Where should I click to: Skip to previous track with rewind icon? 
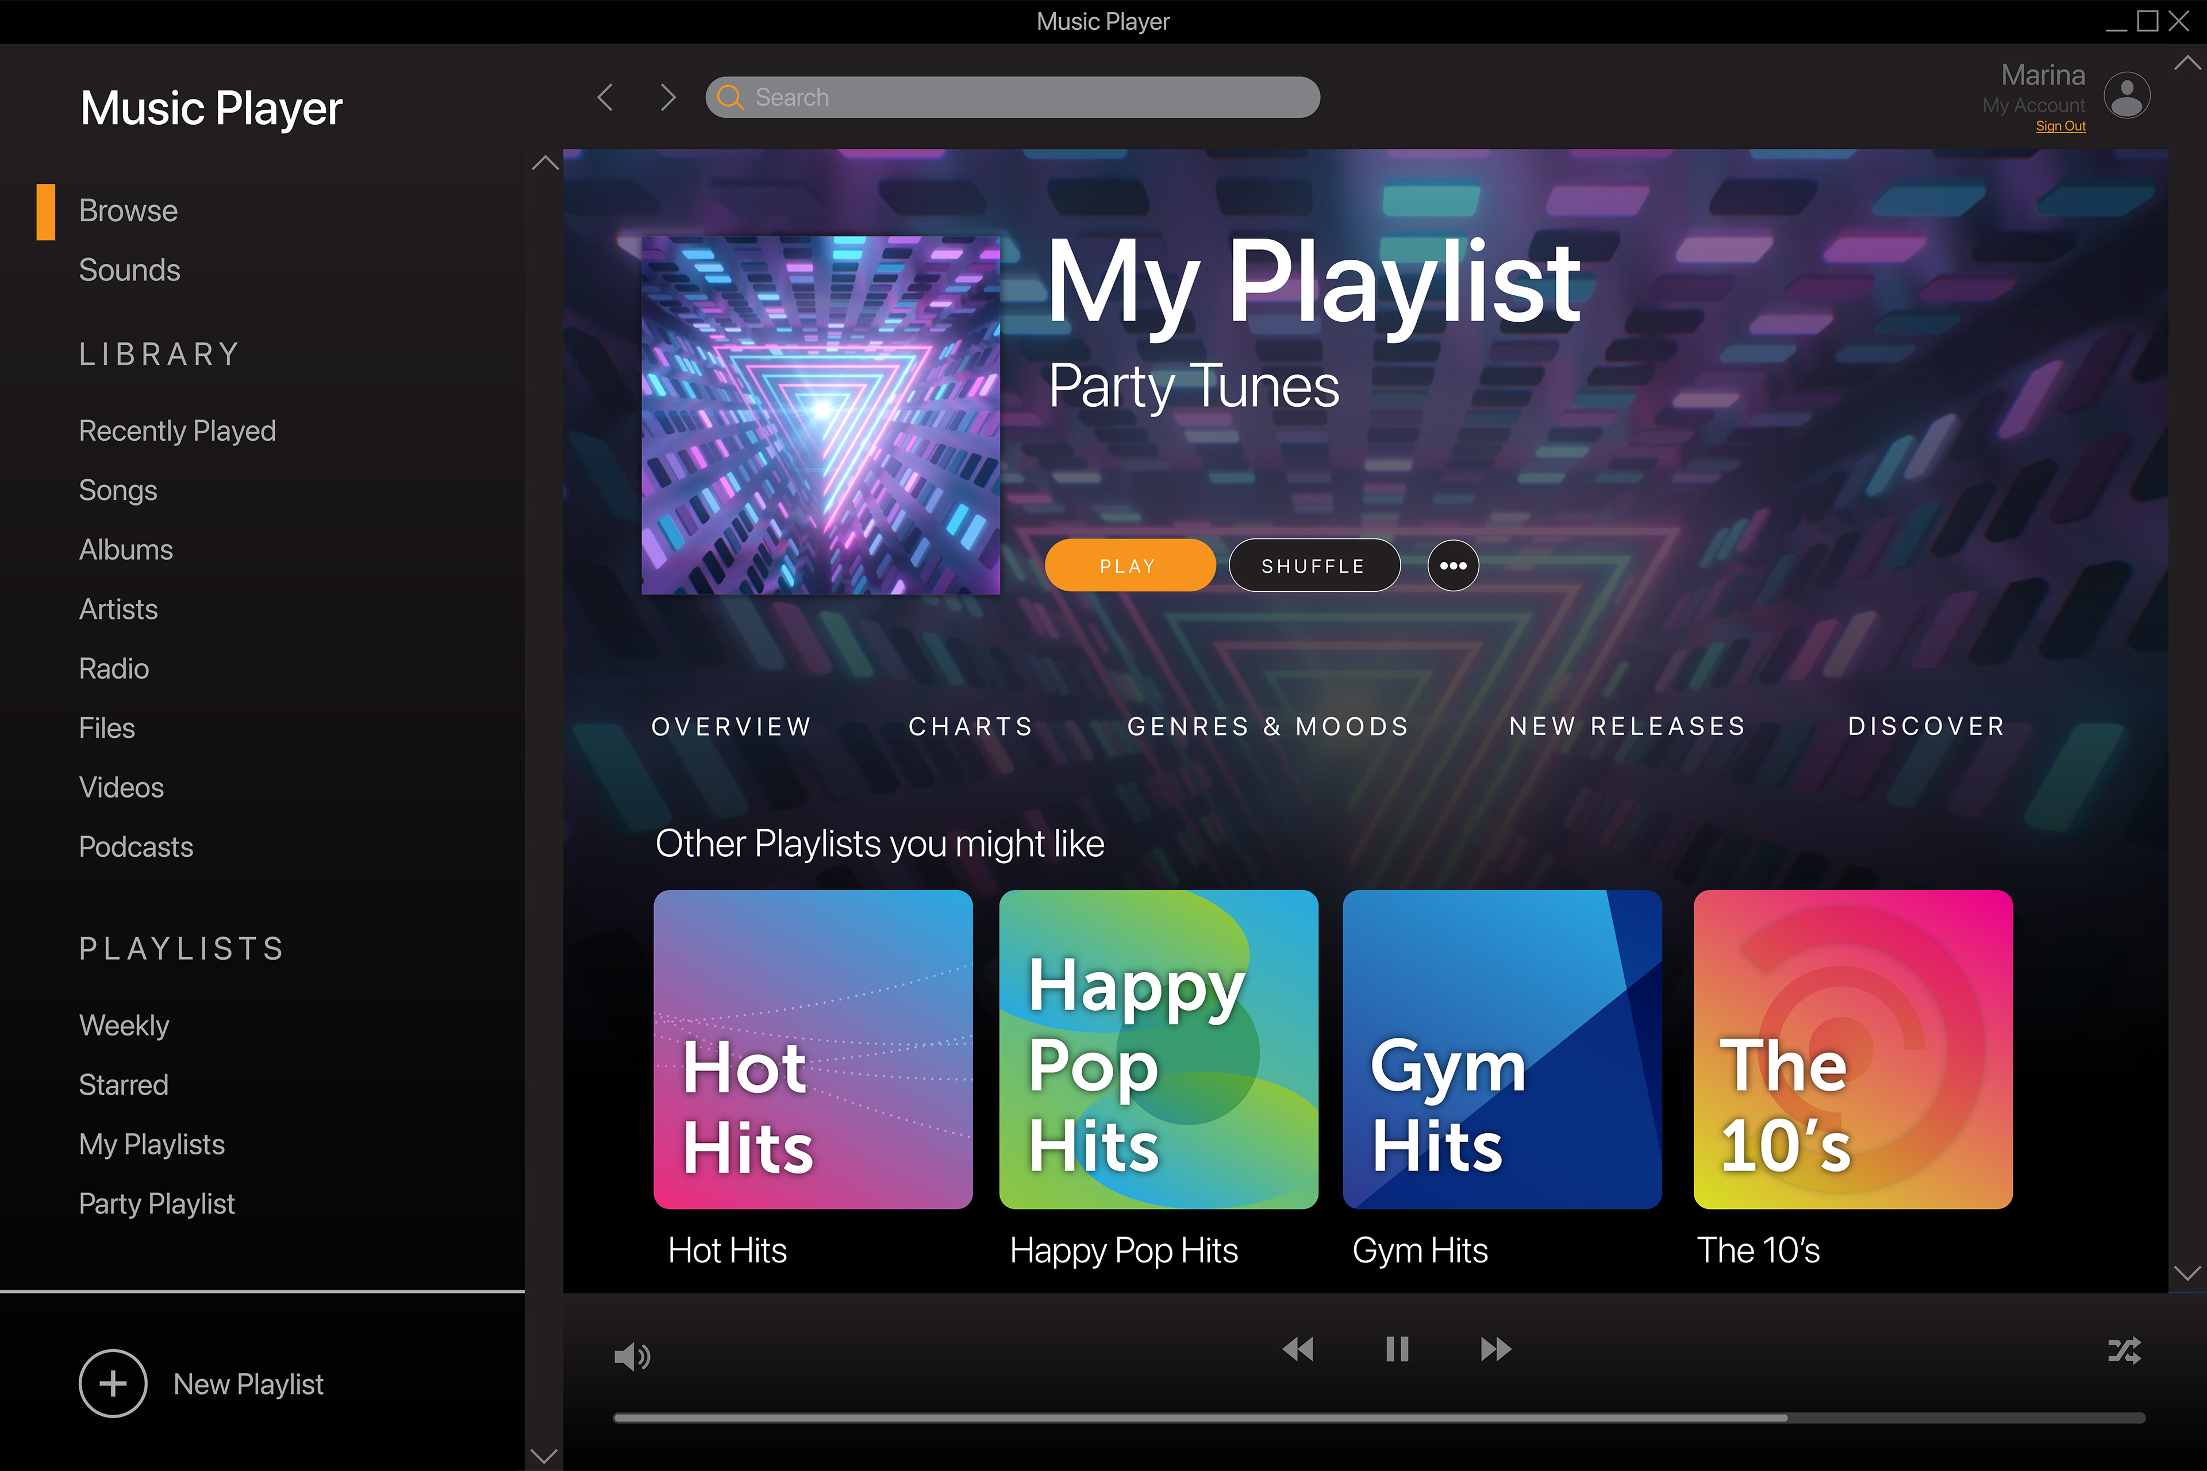1298,1349
